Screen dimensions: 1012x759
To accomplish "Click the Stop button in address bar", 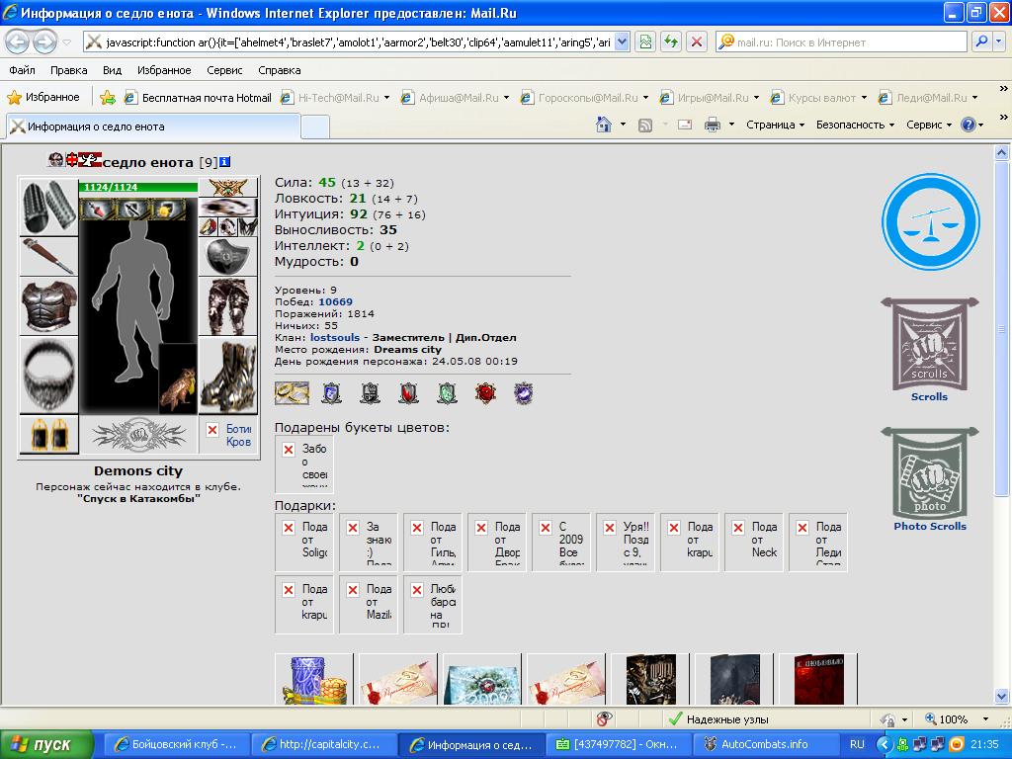I will pos(697,42).
